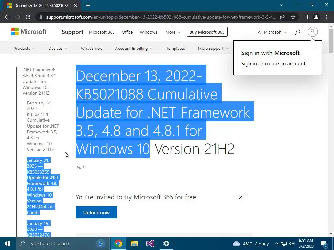Open site search magnifier
334x250 pixels.
click(297, 32)
